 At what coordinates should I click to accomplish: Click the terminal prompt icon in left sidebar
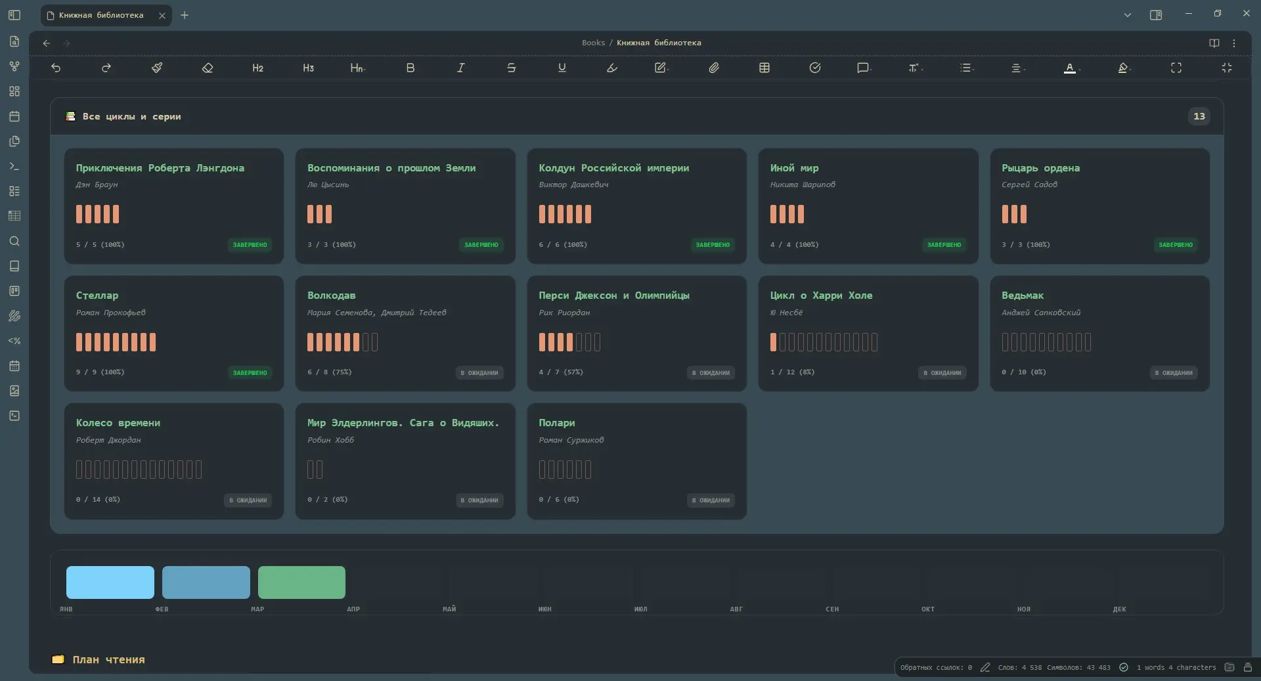14,166
